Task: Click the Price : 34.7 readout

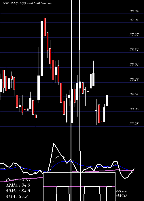Action: click(x=18, y=179)
